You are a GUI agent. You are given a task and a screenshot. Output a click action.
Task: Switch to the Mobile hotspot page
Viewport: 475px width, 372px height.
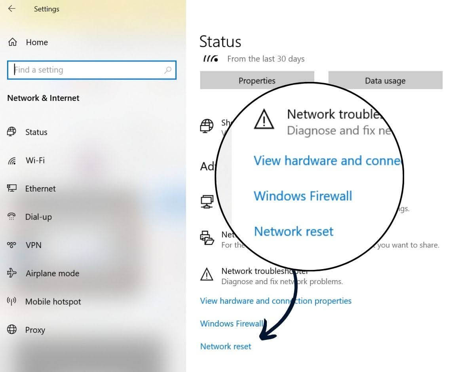(53, 302)
